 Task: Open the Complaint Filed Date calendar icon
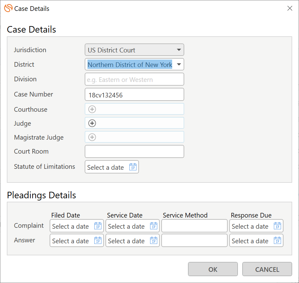pyautogui.click(x=98, y=226)
